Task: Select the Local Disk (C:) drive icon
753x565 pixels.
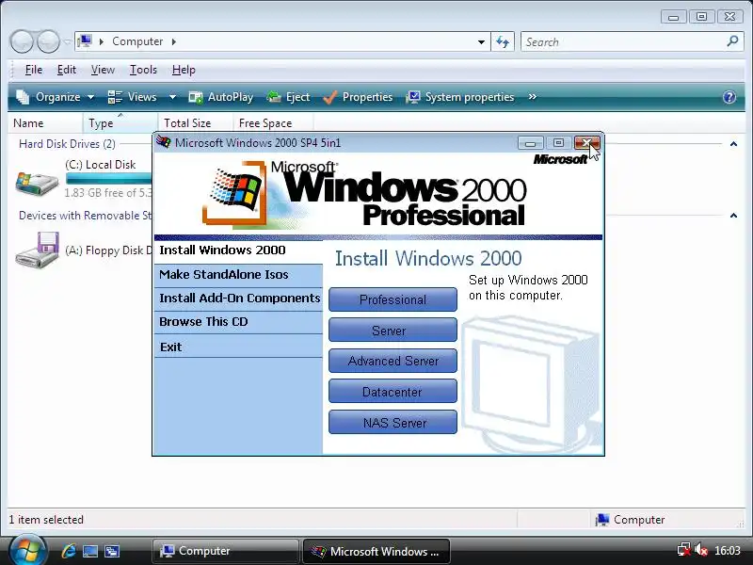Action: [37, 183]
